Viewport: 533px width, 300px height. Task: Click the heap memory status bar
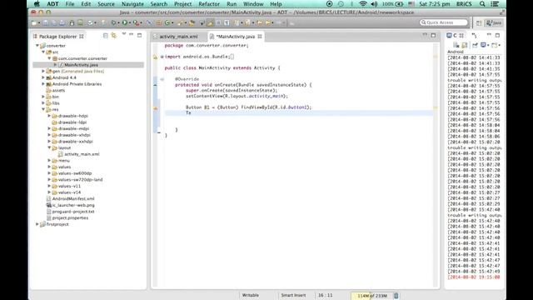372,296
